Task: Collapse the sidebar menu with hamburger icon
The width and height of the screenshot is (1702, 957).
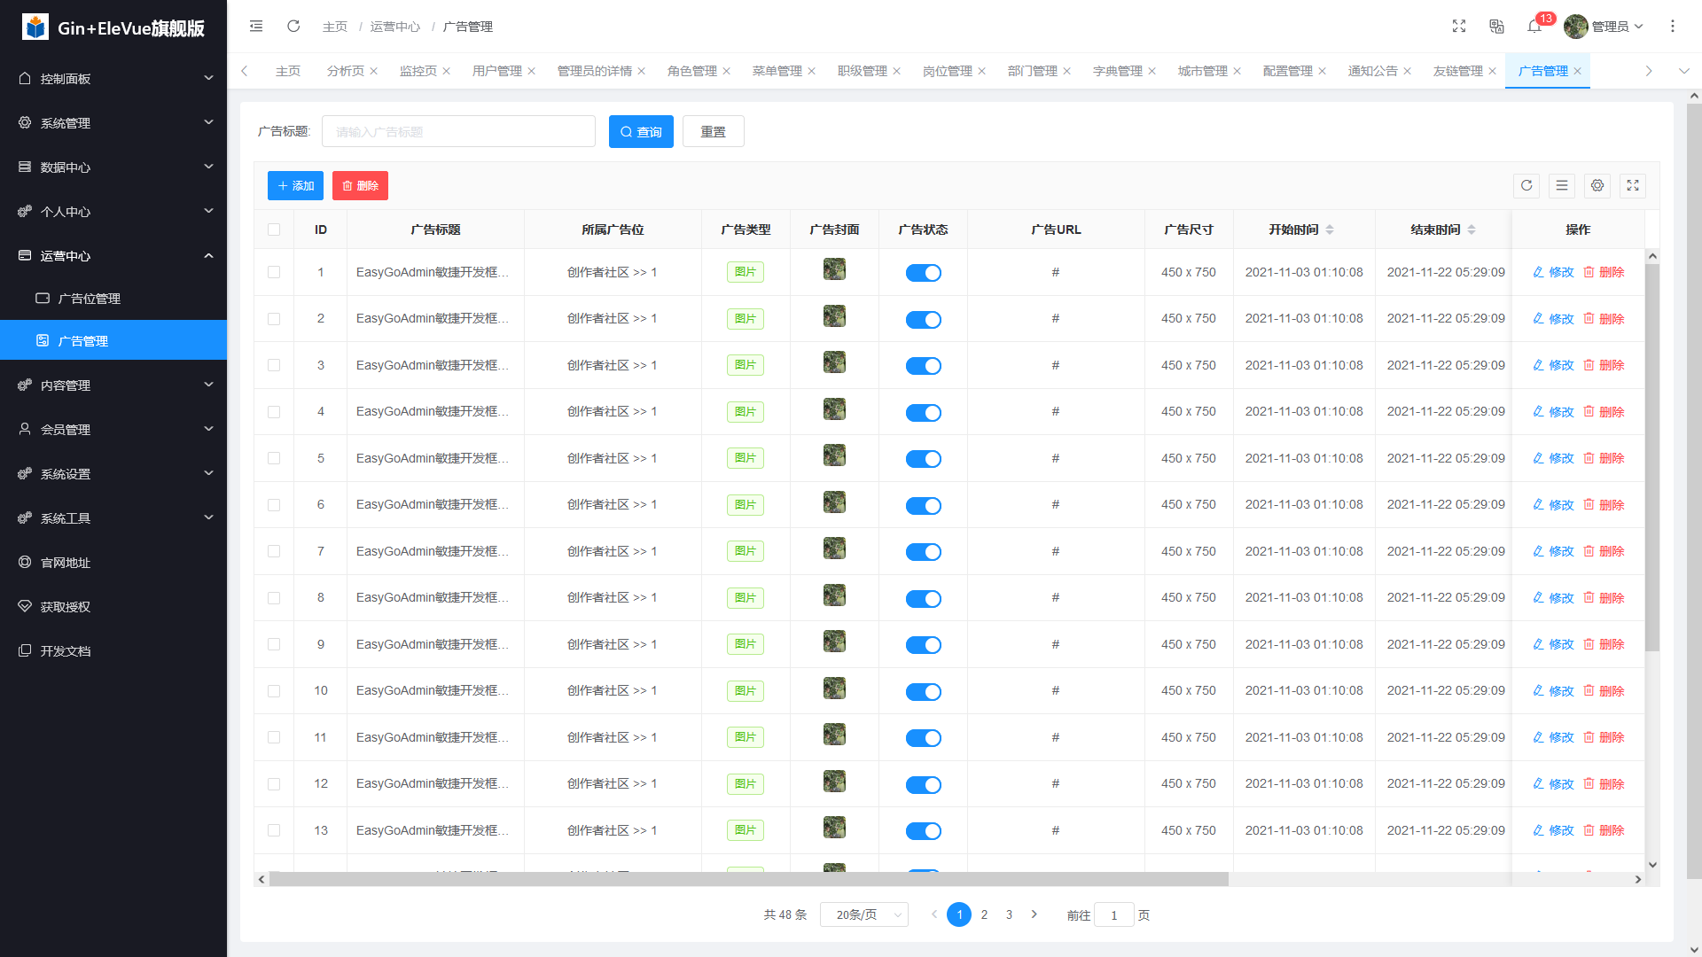Action: [x=256, y=27]
